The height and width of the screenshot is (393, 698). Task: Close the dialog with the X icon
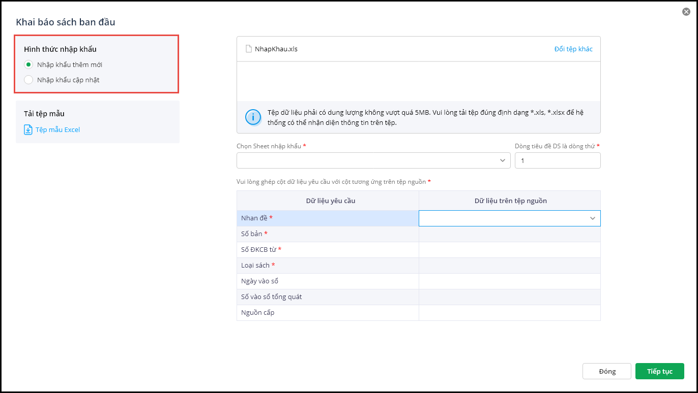pyautogui.click(x=686, y=12)
